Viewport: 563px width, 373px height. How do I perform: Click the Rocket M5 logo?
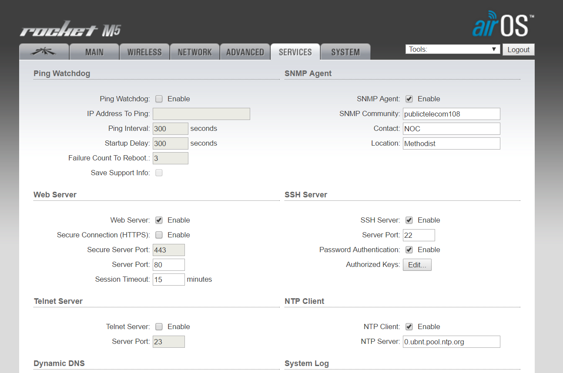pyautogui.click(x=70, y=30)
